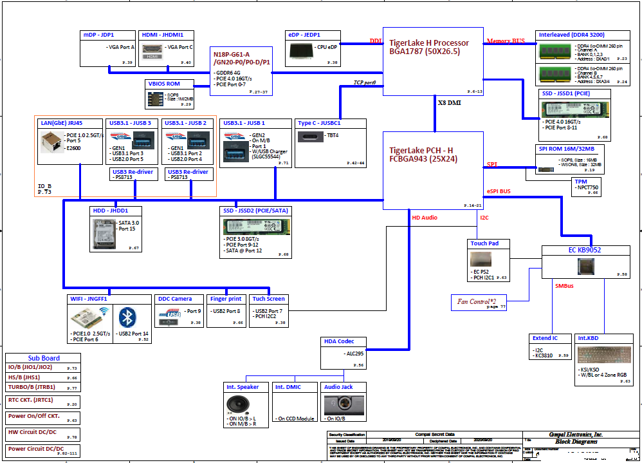Image resolution: width=642 pixels, height=463 pixels.
Task: Click the KC3810 text in Extend IC block
Action: point(544,355)
